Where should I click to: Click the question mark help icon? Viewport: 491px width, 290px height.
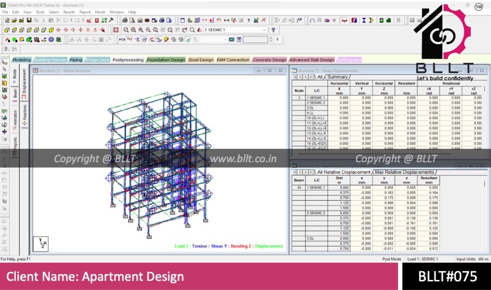coord(249,20)
